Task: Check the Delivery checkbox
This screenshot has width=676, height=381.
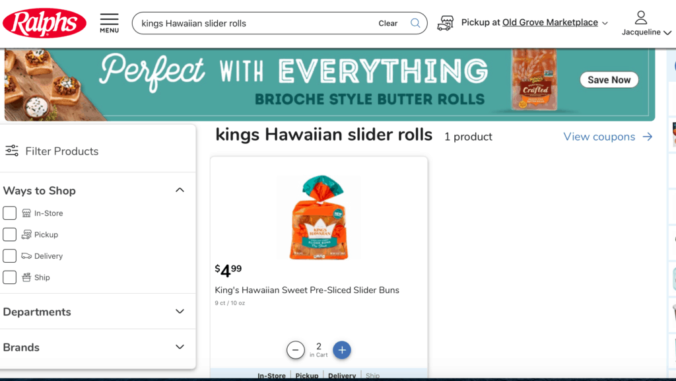Action: [9, 256]
